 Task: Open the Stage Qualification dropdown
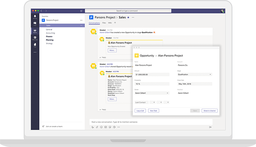(195, 75)
